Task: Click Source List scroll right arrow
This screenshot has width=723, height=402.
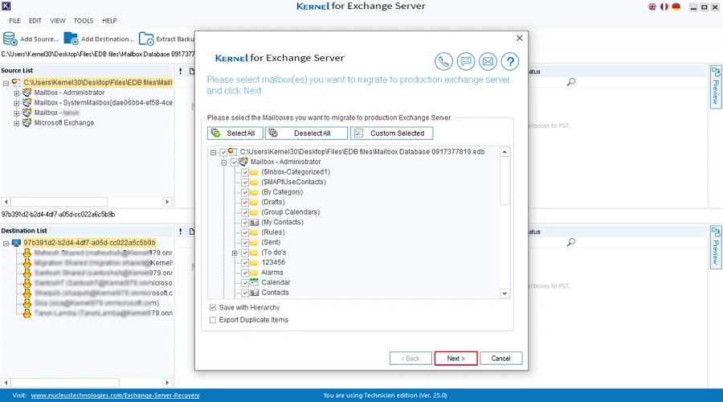Action: tap(167, 202)
